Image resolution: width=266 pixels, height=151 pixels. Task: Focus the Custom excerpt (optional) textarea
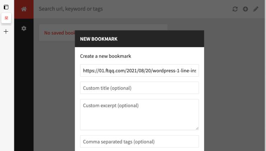tap(139, 115)
